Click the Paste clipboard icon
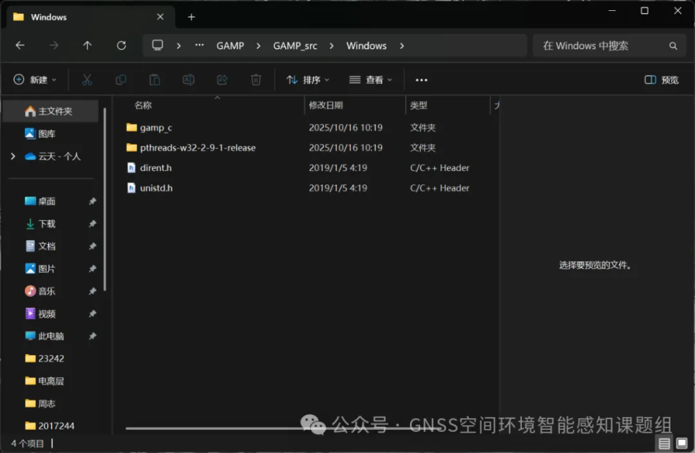Image resolution: width=695 pixels, height=453 pixels. coord(155,80)
